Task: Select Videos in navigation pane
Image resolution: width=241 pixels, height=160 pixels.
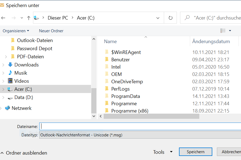Action: click(x=21, y=81)
